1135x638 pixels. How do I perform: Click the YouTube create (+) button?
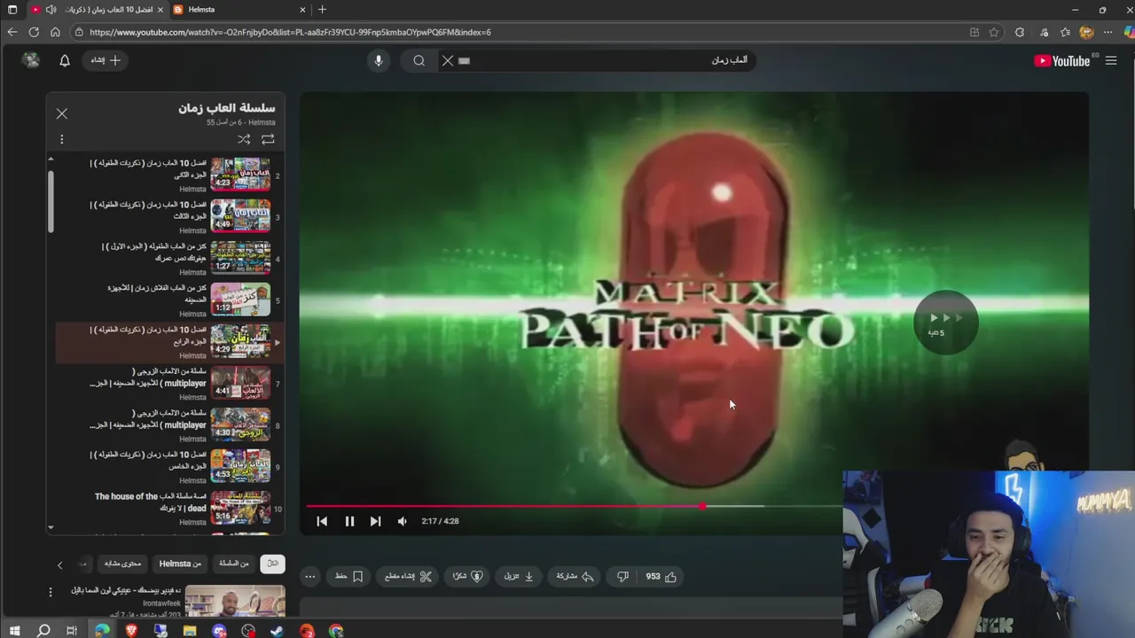click(x=106, y=60)
